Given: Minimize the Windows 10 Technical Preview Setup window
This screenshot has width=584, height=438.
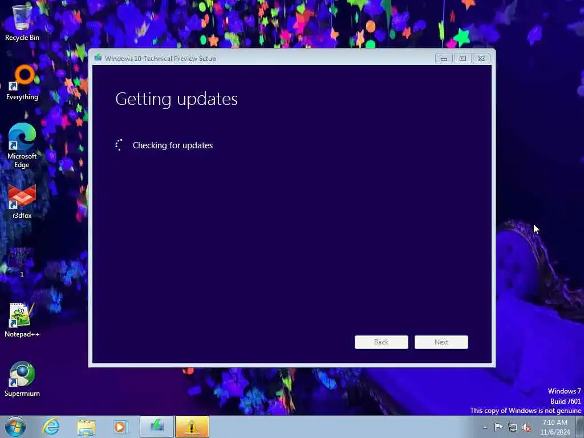Looking at the screenshot, I should point(444,59).
